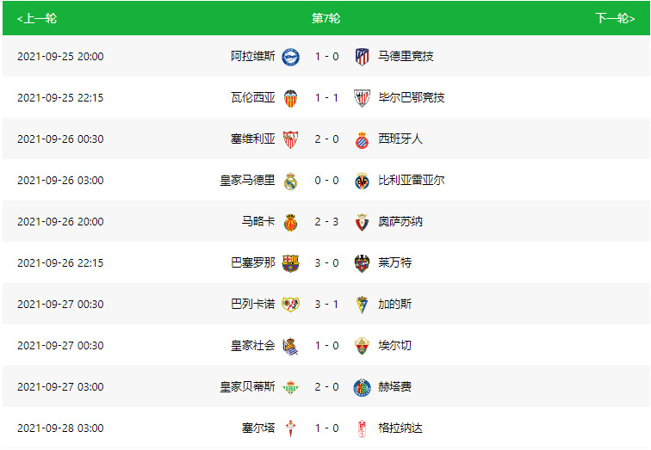Screen dimensions: 651x450
Task: Click the 第7轮 round title
Action: 325,18
